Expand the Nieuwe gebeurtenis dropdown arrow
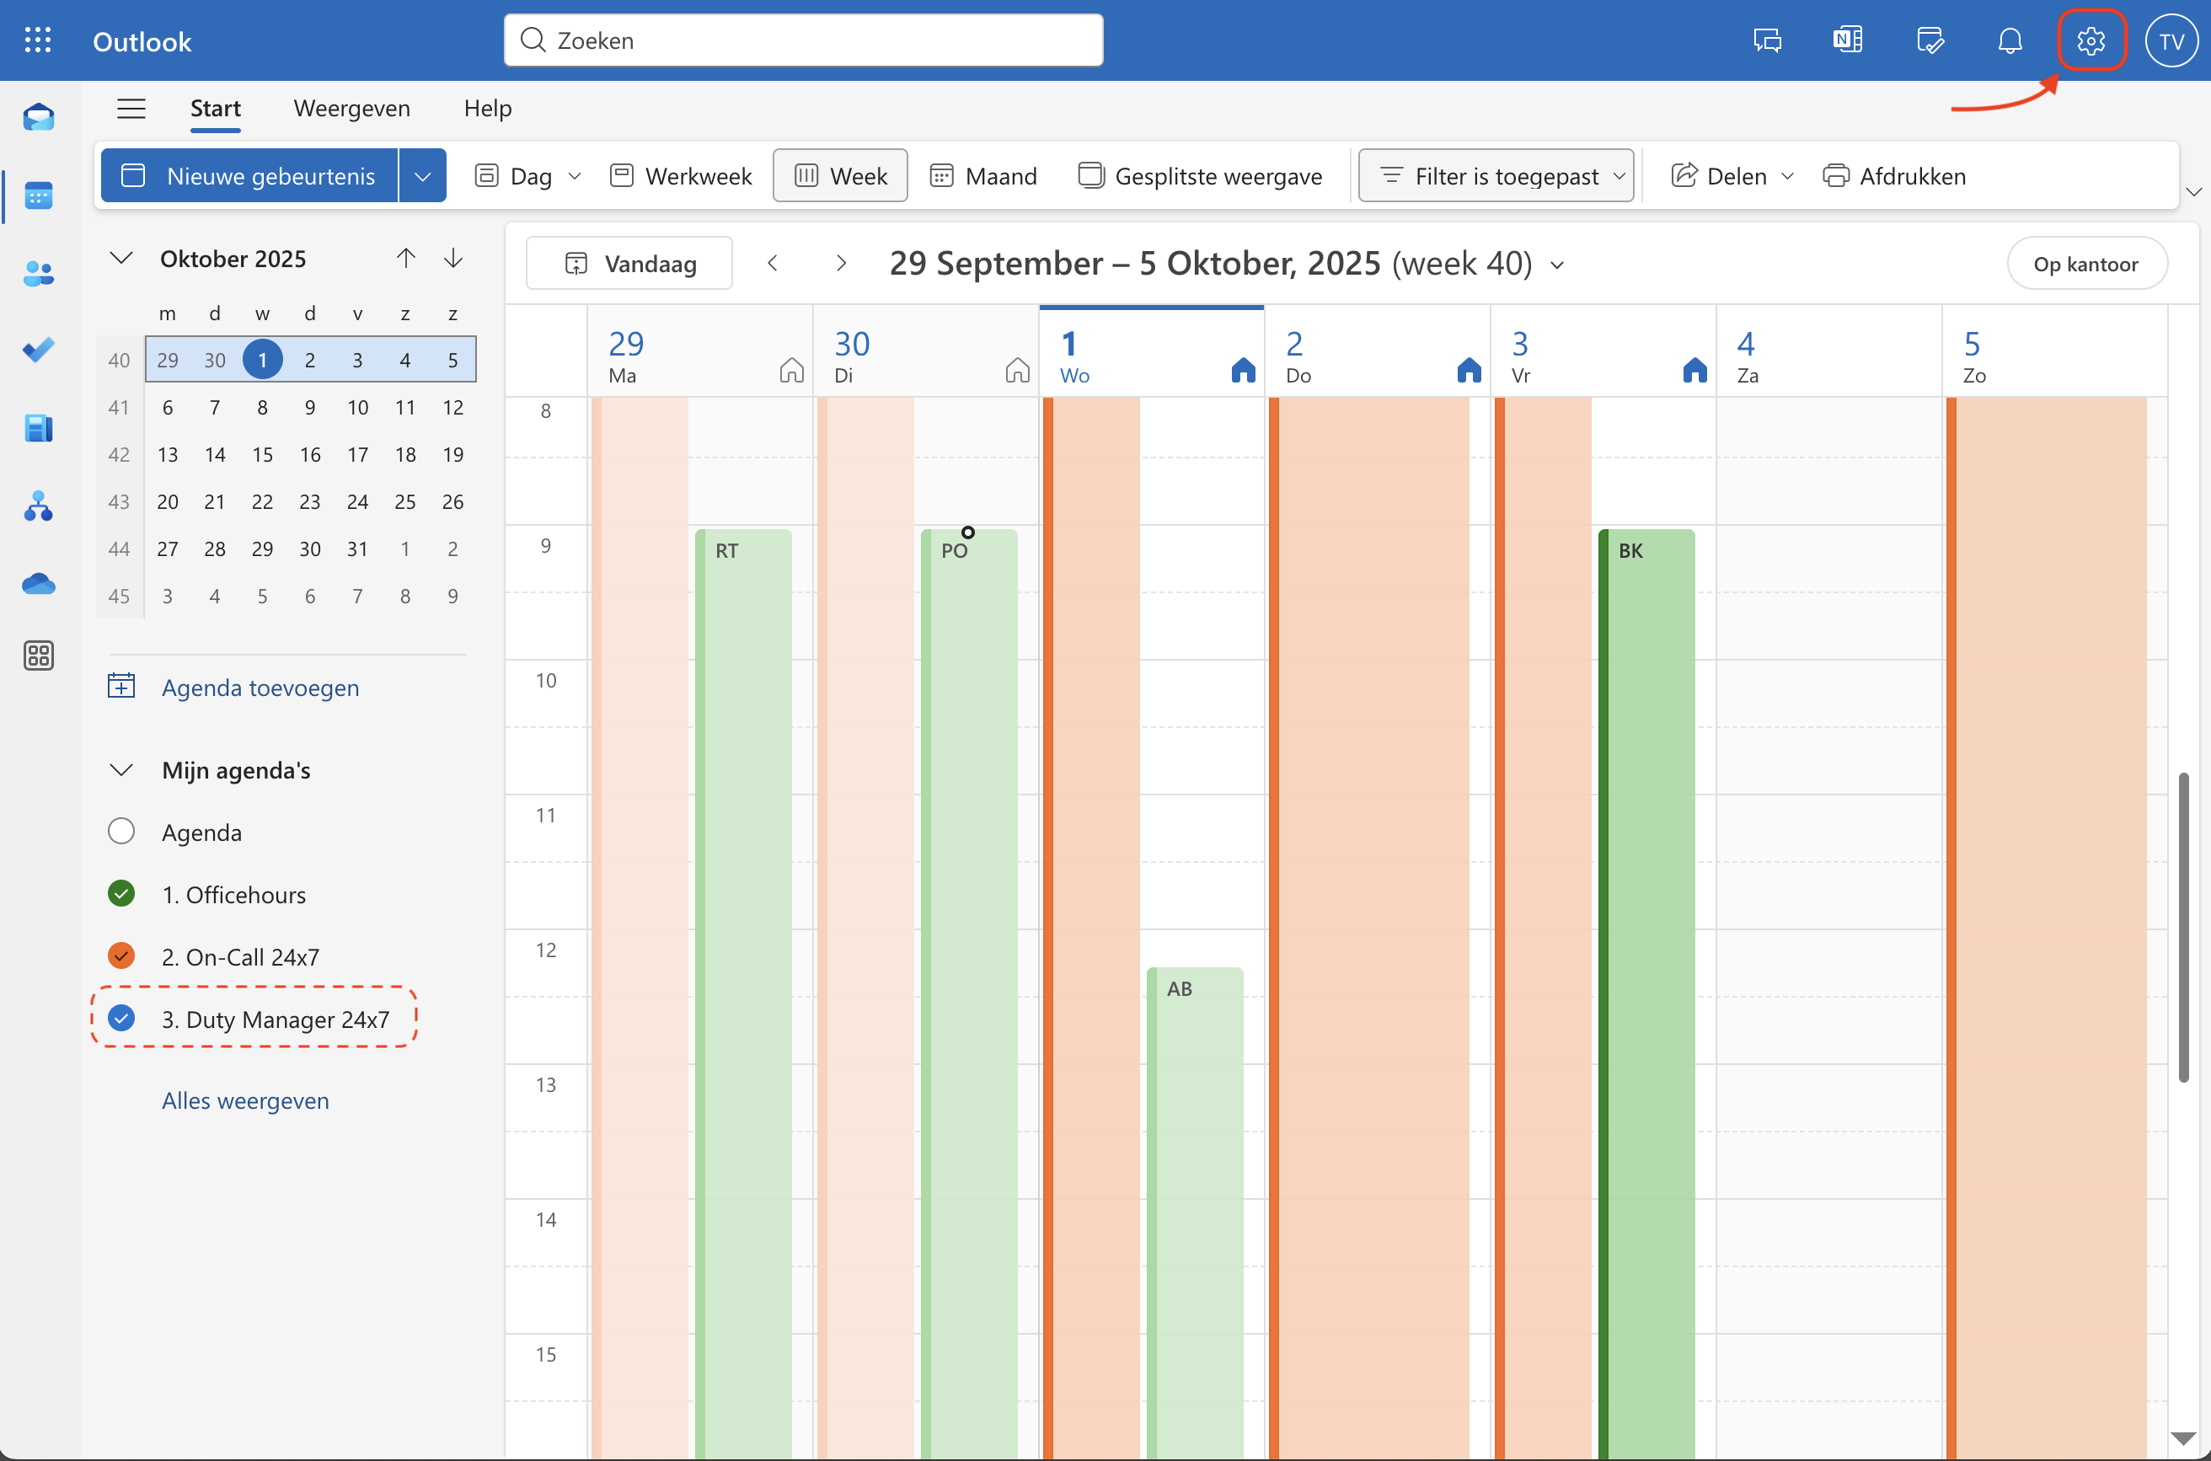The height and width of the screenshot is (1461, 2211). pyautogui.click(x=422, y=176)
